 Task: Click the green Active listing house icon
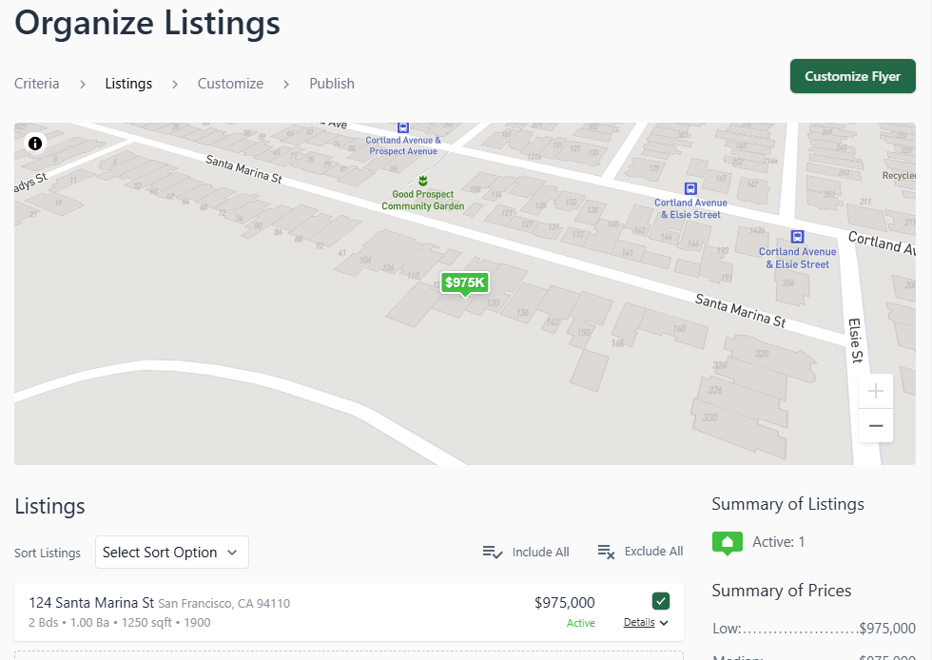point(728,542)
